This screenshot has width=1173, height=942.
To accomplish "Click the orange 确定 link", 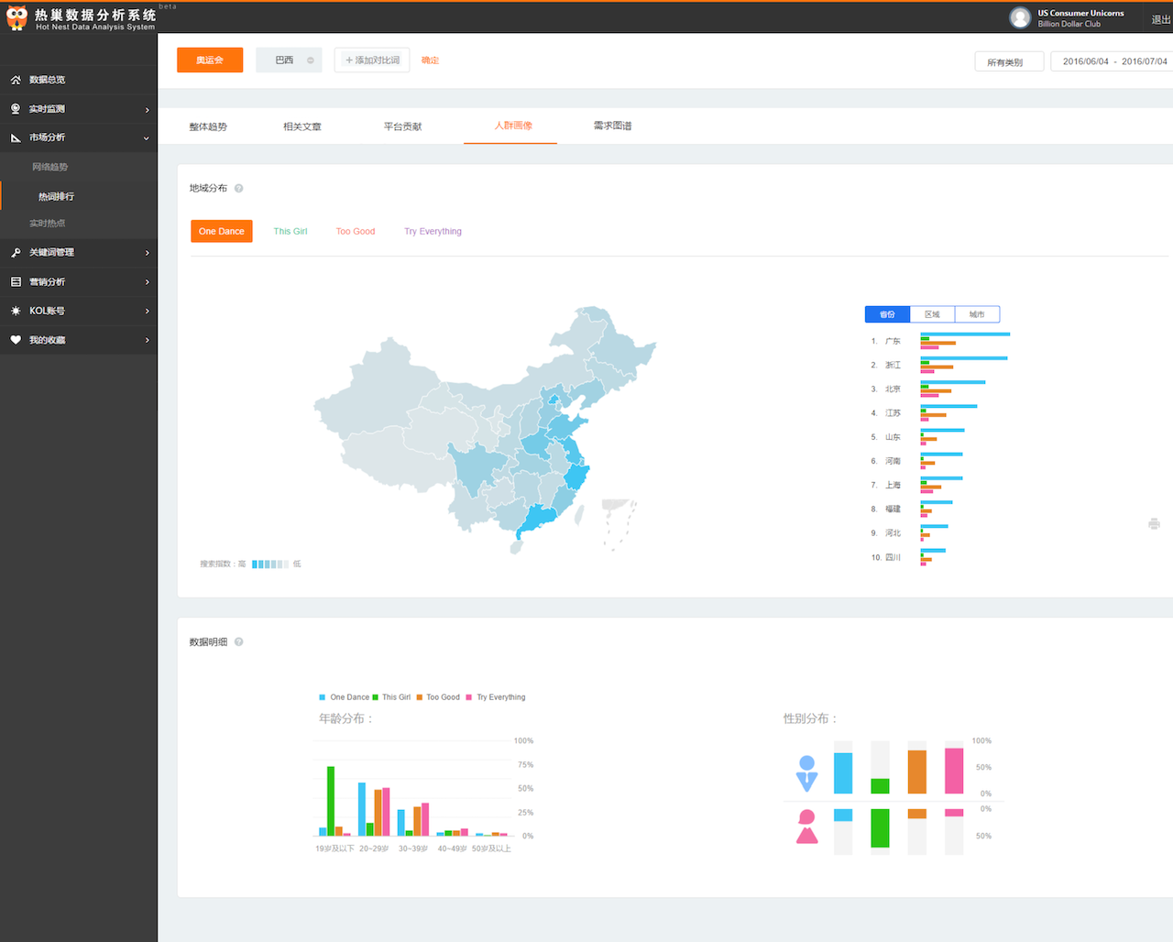I will 430,60.
